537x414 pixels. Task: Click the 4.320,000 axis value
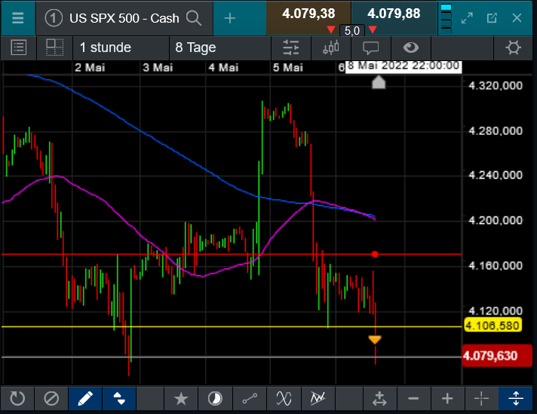tap(496, 85)
